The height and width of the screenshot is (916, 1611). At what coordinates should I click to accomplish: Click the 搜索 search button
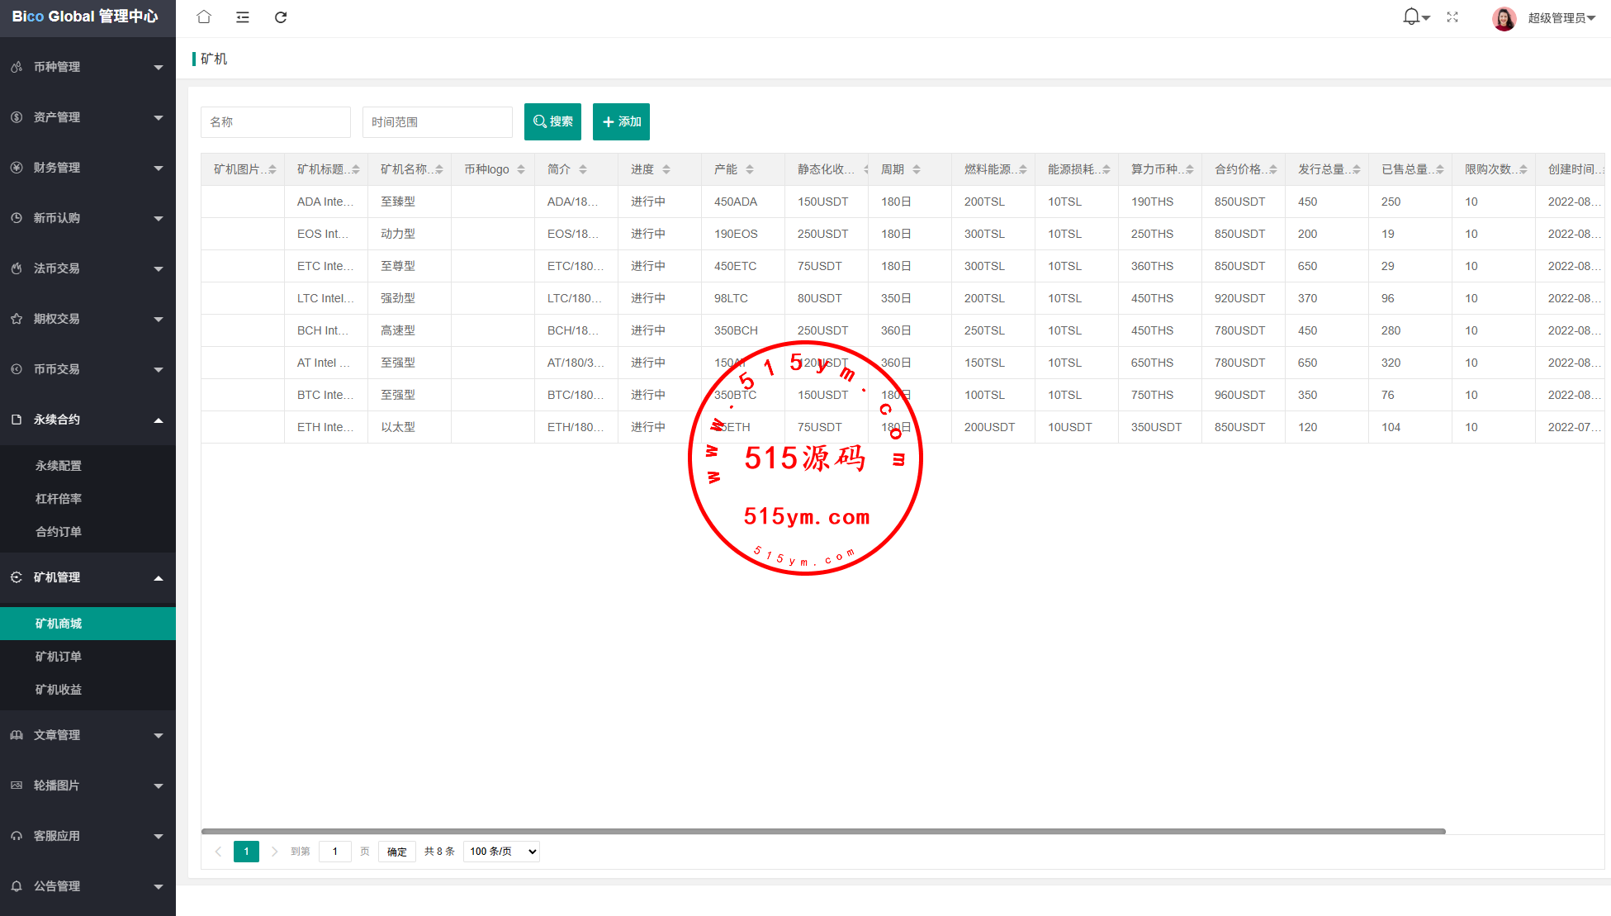pyautogui.click(x=552, y=121)
